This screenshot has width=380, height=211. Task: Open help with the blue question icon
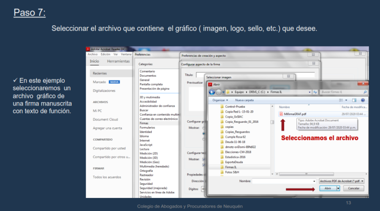(x=363, y=100)
